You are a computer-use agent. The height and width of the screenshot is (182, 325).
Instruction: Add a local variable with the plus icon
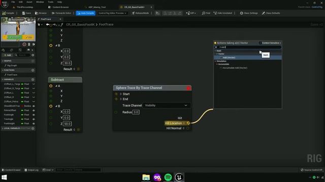coord(32,128)
